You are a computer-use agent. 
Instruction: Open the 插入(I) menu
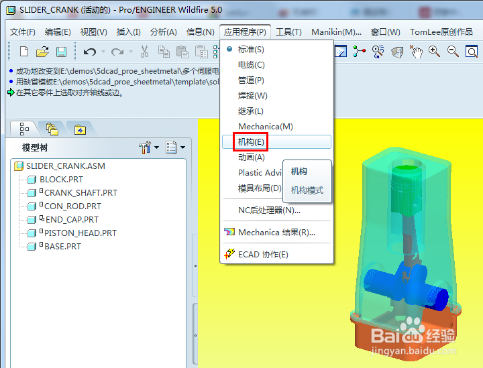point(128,32)
